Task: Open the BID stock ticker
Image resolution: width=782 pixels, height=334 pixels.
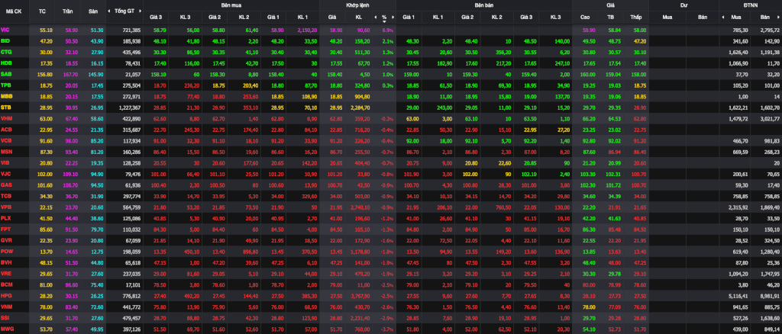Action: [5, 41]
